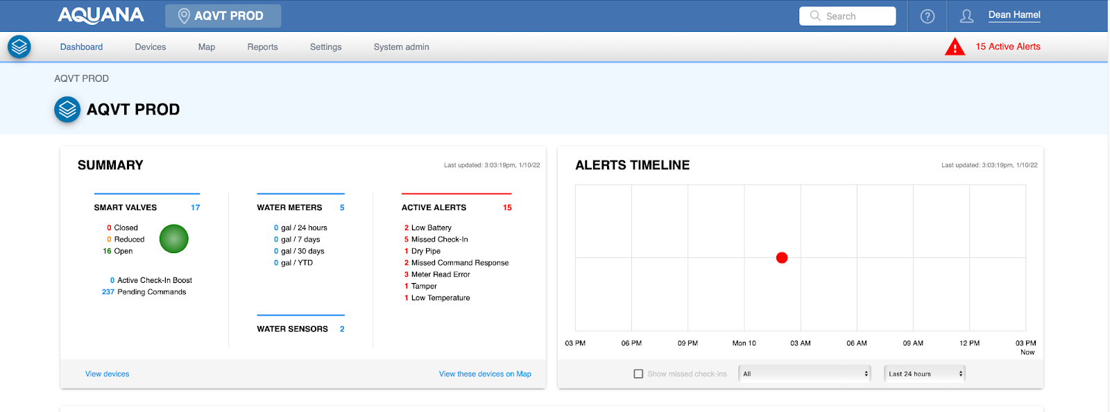This screenshot has height=412, width=1110.
Task: Click the WATER SENSORS heading
Action: point(292,329)
